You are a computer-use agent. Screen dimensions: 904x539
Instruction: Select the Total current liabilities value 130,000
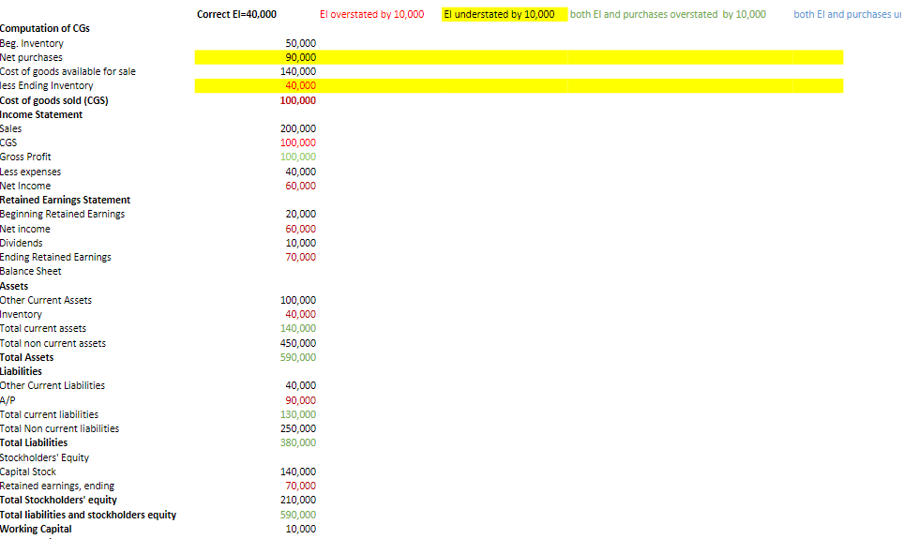pyautogui.click(x=298, y=414)
